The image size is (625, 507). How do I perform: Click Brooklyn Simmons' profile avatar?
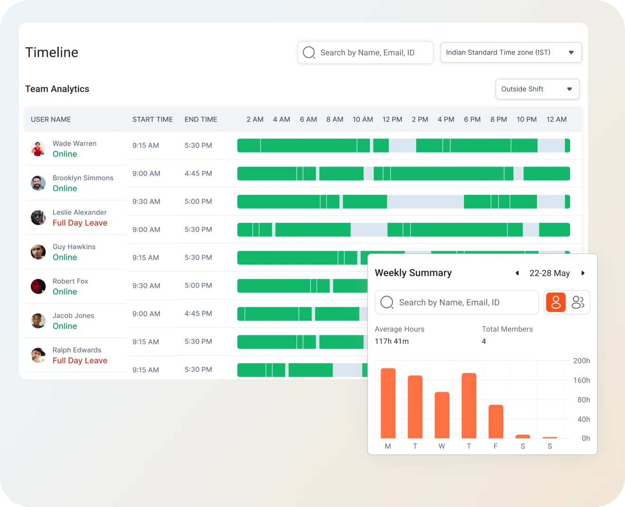point(38,183)
